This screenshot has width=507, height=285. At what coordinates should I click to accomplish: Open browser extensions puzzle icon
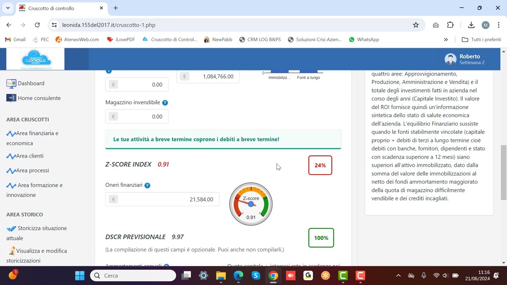click(450, 25)
